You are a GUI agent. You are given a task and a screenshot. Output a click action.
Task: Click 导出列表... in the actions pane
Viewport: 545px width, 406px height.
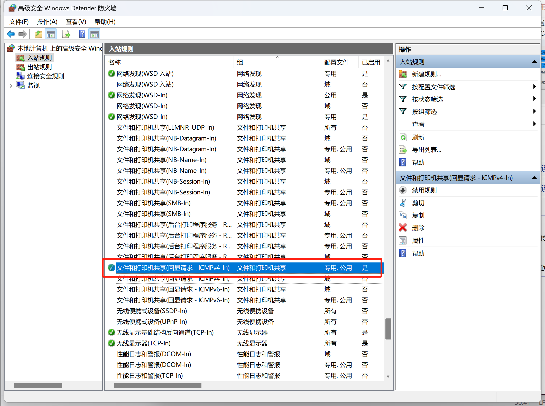(427, 150)
